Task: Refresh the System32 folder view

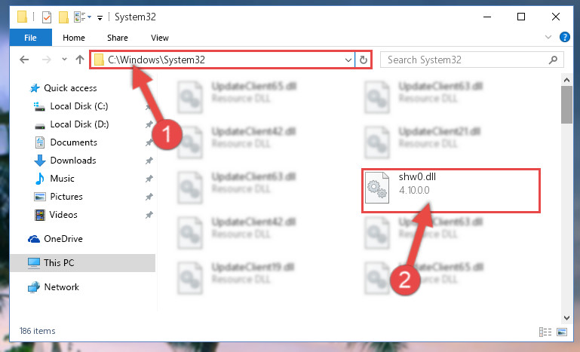Action: click(x=364, y=60)
